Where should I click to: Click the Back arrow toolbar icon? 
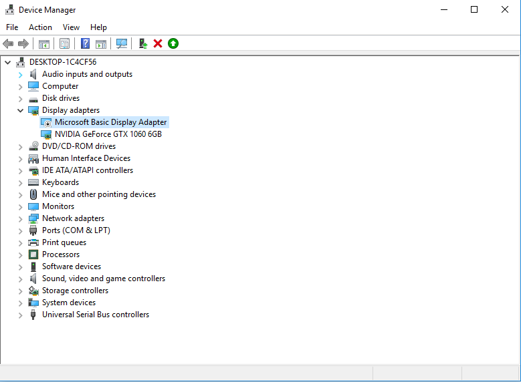tap(8, 43)
